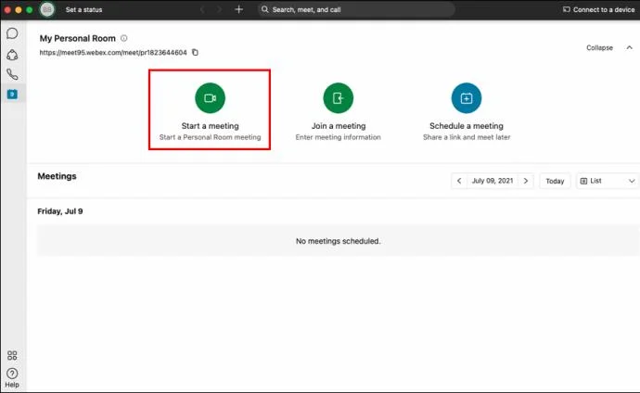Go to previous day in date picker

tap(459, 181)
